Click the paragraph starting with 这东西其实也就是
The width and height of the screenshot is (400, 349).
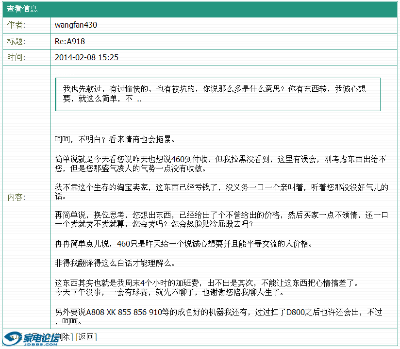[x=206, y=287]
